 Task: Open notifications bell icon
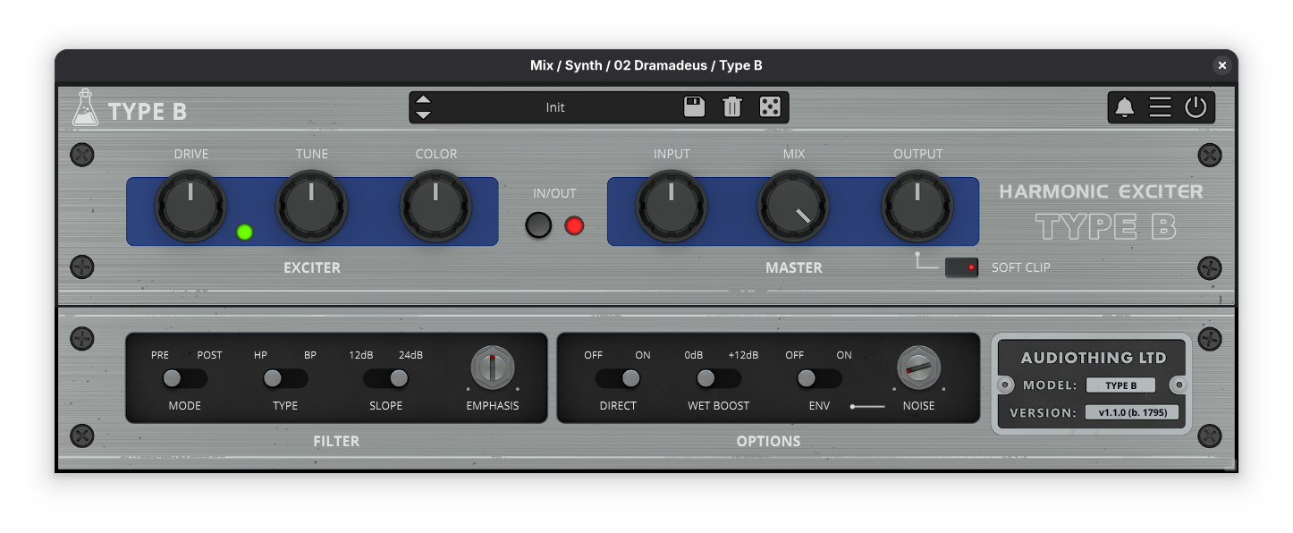(x=1125, y=107)
